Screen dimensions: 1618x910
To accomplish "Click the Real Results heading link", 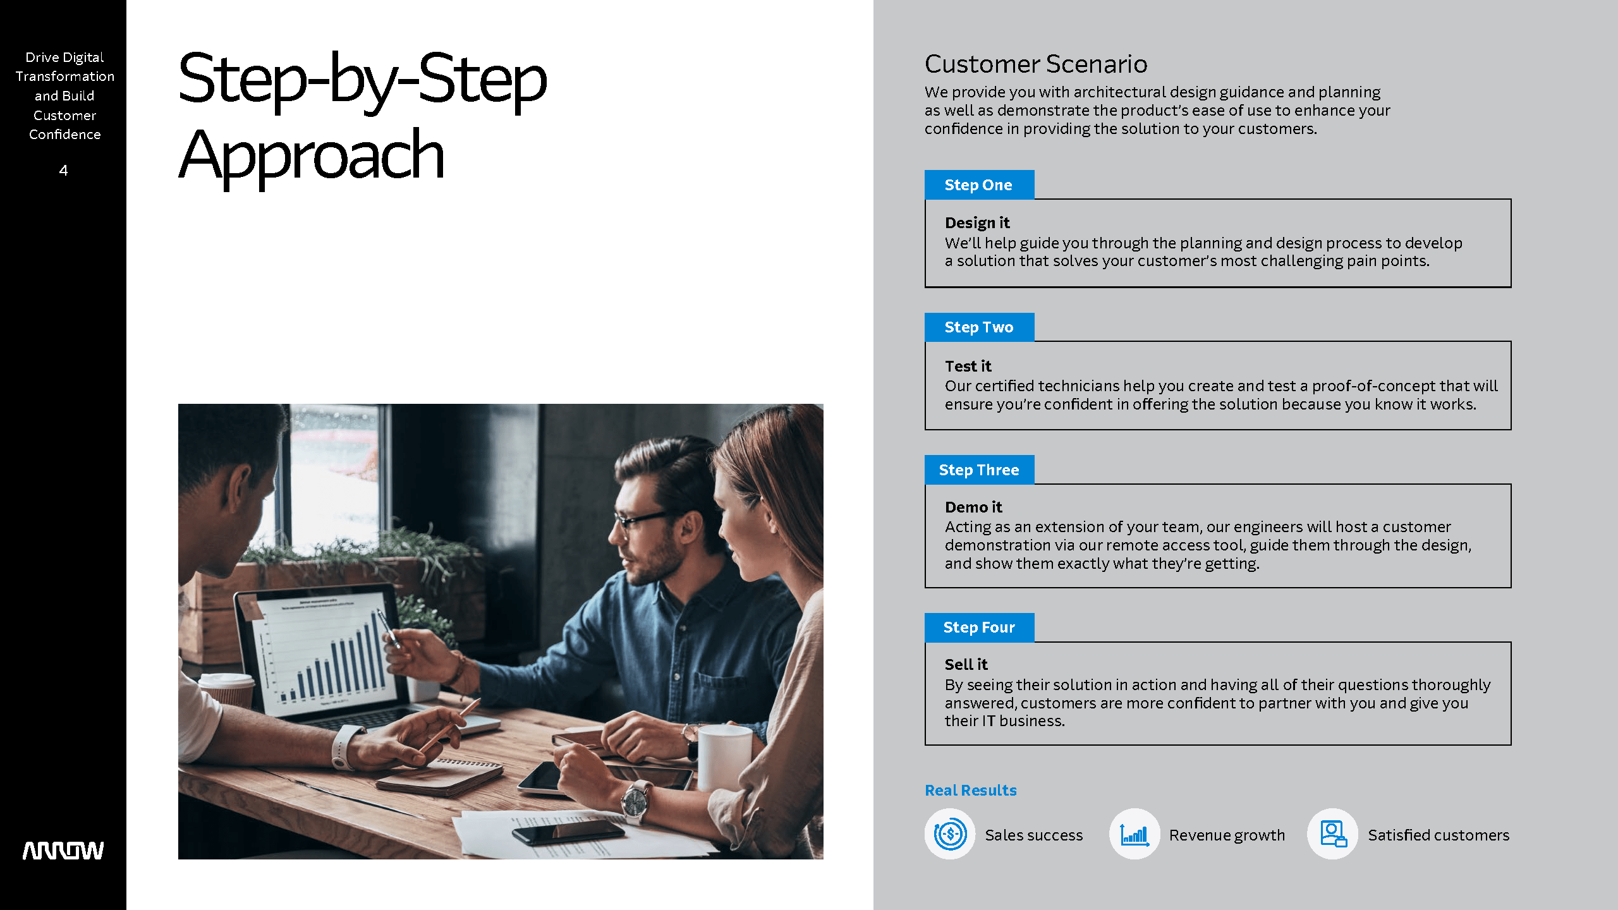I will tap(970, 790).
